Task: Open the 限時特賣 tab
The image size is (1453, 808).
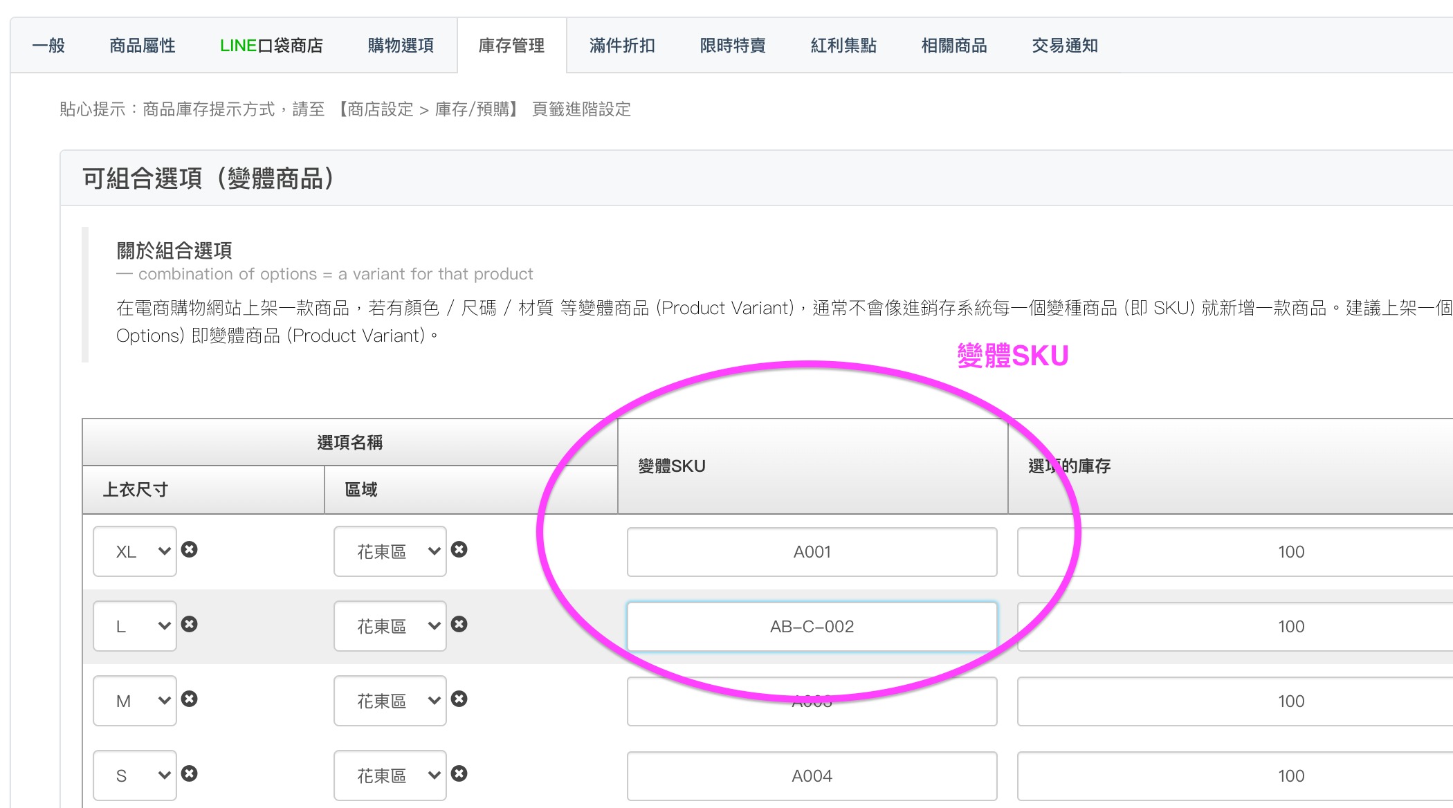Action: point(733,46)
